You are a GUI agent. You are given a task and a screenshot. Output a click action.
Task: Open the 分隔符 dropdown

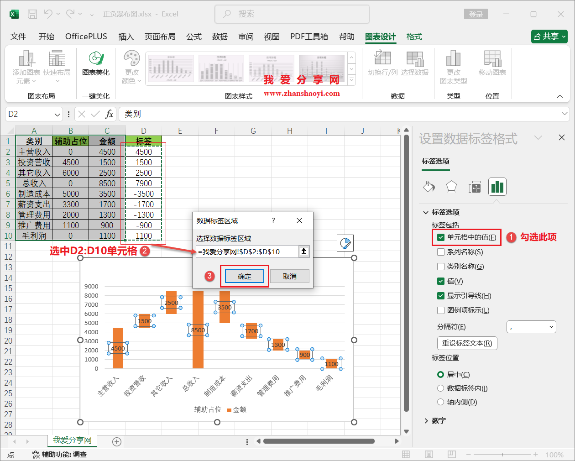(531, 326)
